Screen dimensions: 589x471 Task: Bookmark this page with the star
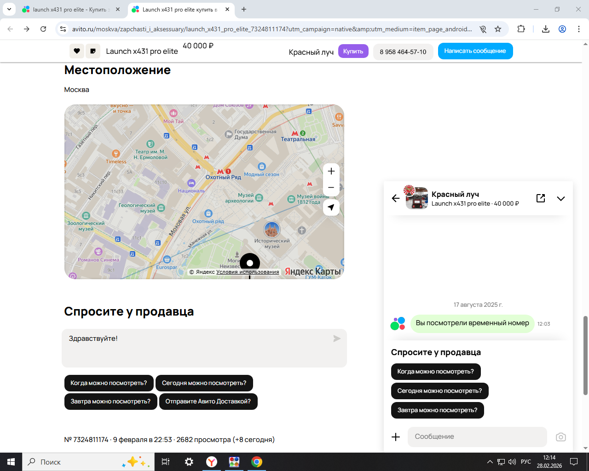498,29
